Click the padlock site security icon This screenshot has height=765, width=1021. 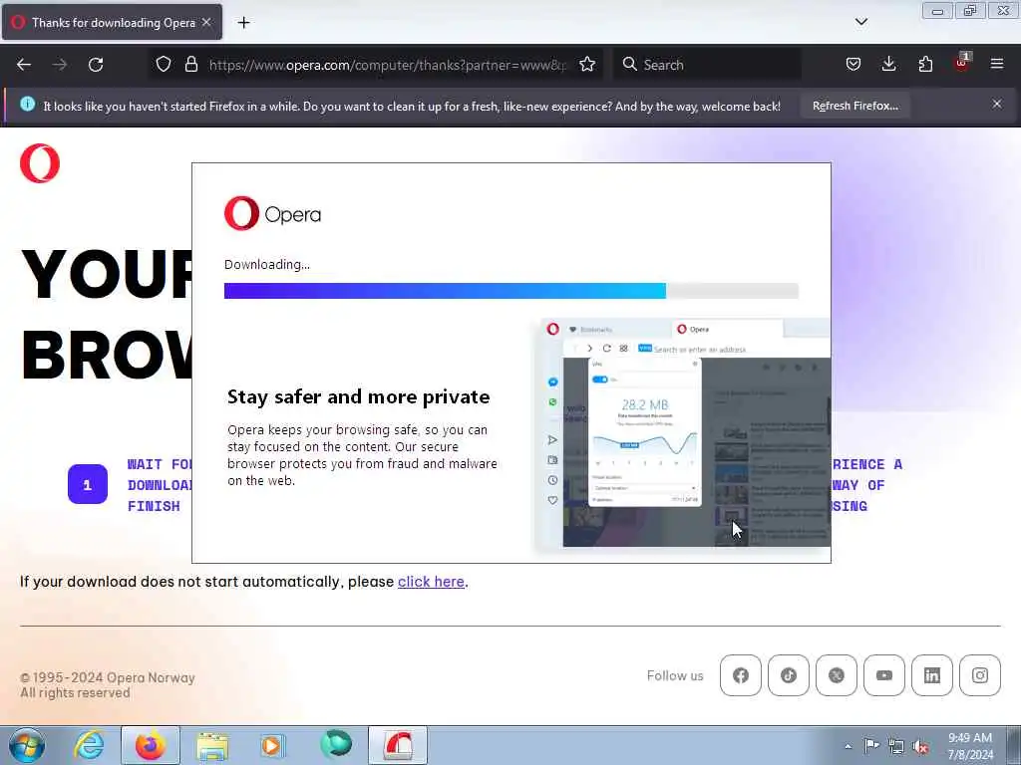pyautogui.click(x=190, y=65)
